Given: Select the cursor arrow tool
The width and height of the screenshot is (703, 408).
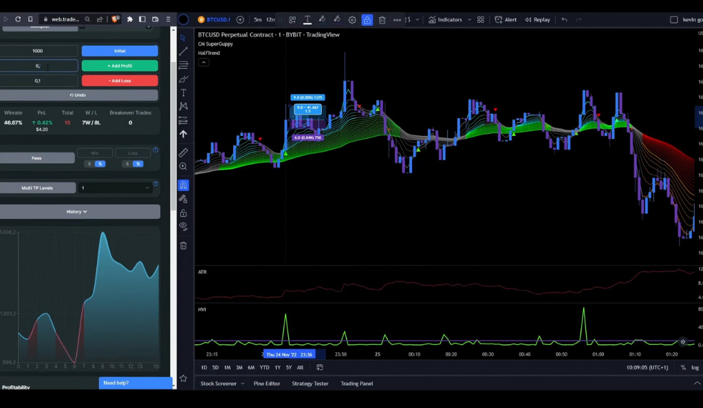Looking at the screenshot, I should click(x=182, y=38).
